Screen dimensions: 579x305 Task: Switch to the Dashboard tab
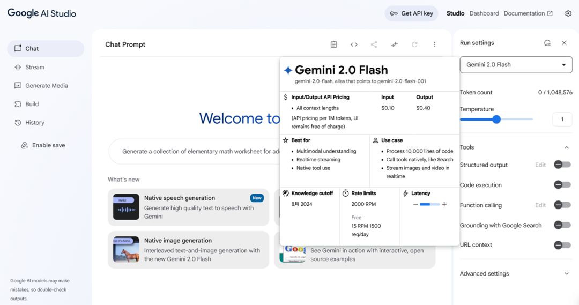click(x=484, y=13)
